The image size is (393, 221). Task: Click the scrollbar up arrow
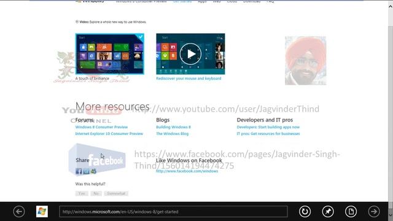point(391,7)
